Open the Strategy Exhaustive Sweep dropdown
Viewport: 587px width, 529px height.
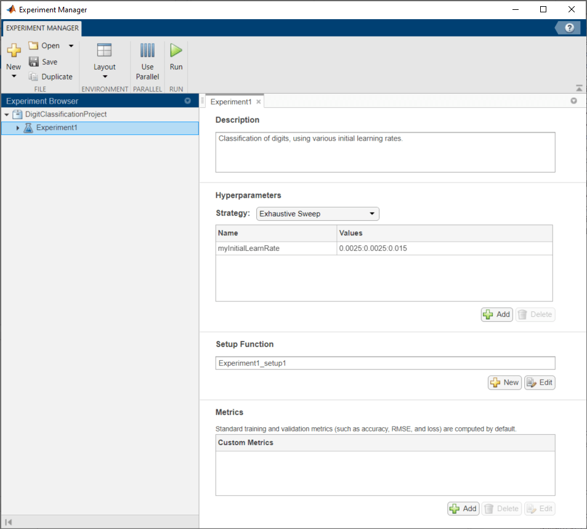[x=317, y=213]
